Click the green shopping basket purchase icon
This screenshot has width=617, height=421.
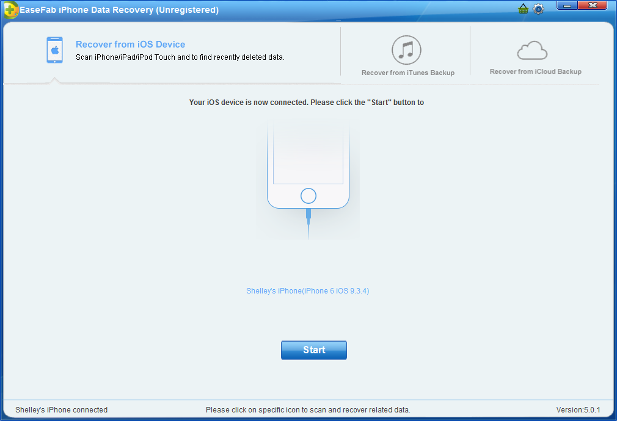523,9
